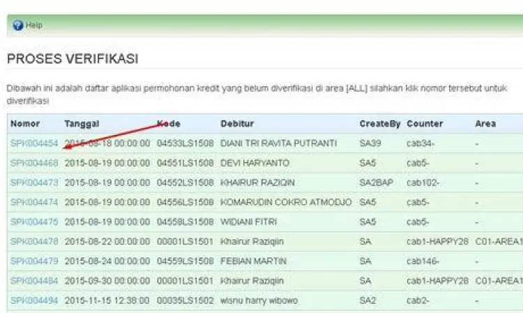
Task: Click counter cab146-
Action: [x=423, y=261]
